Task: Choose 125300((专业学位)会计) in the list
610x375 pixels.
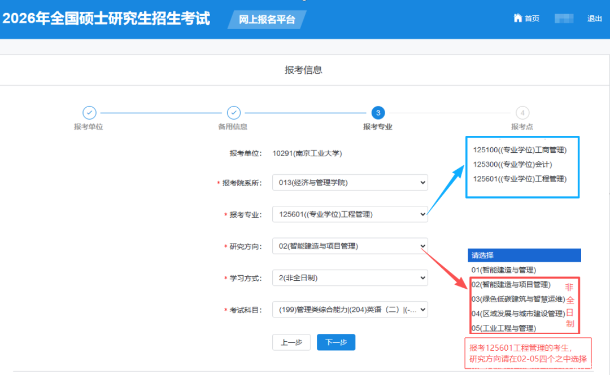Action: coord(513,164)
